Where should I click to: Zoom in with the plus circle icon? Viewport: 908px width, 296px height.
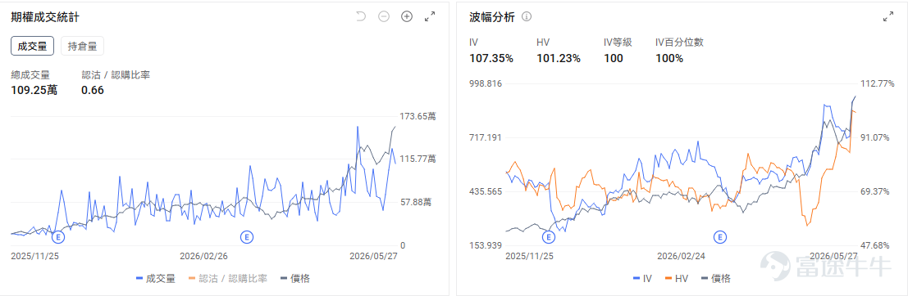[x=407, y=16]
